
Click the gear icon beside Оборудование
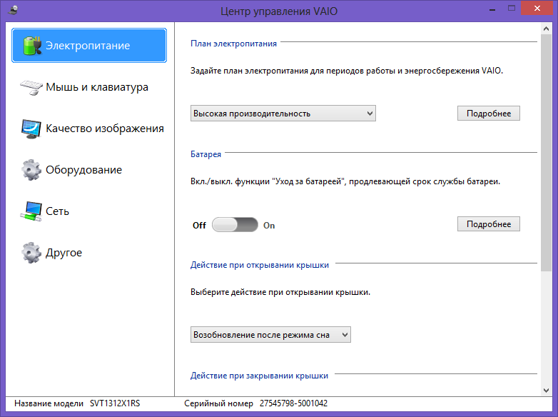tap(31, 170)
